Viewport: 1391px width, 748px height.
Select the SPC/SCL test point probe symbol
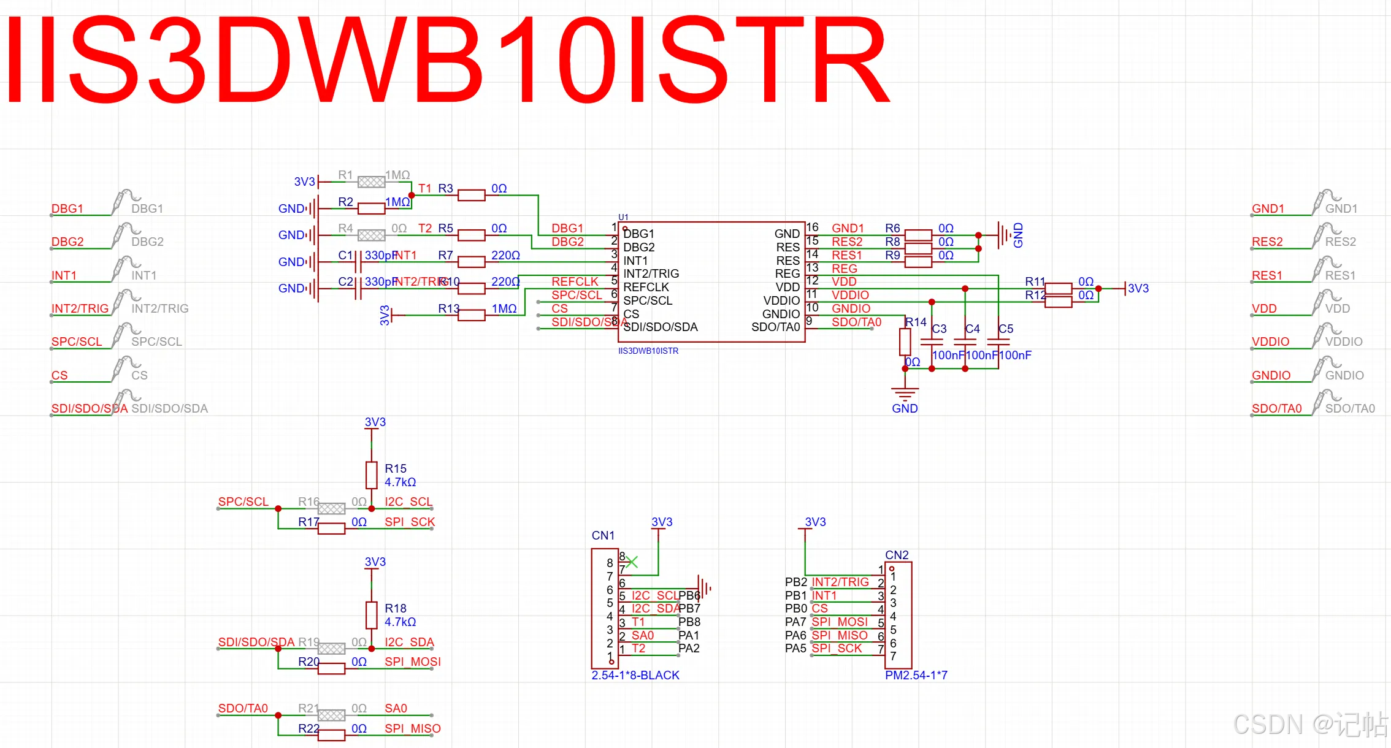(x=126, y=334)
